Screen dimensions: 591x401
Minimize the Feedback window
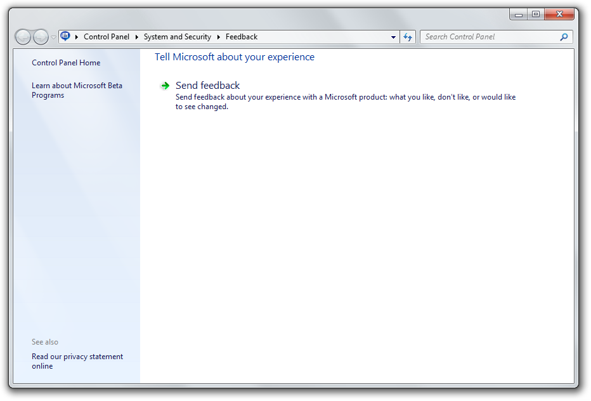click(x=519, y=15)
